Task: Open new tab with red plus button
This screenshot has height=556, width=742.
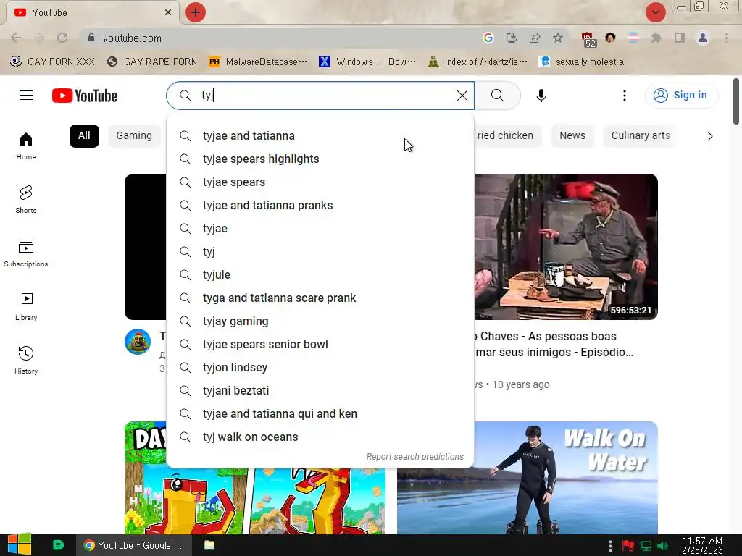Action: pyautogui.click(x=196, y=12)
